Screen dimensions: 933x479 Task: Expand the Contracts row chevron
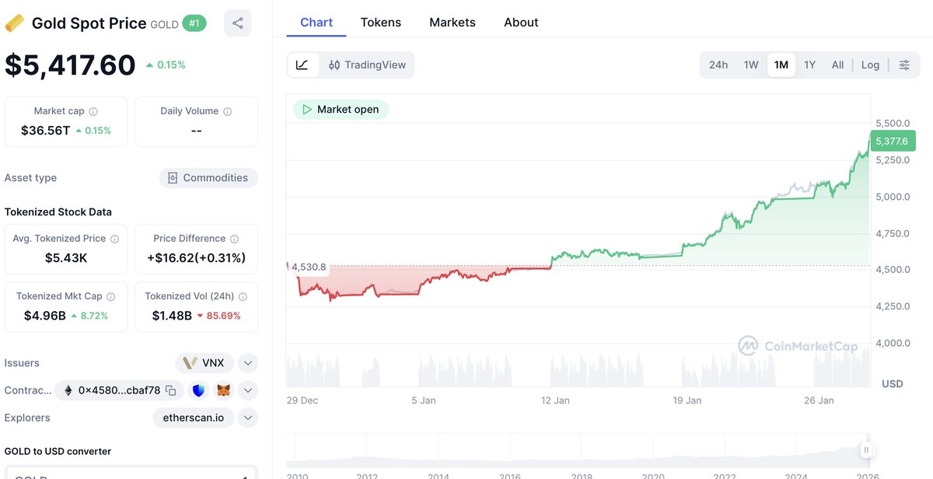pyautogui.click(x=247, y=390)
